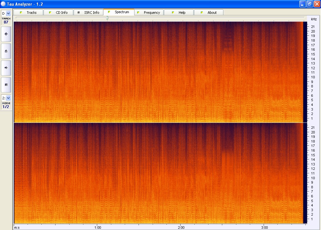Click the 2:00 mark on the time axis
The height and width of the screenshot is (230, 321).
point(181,227)
